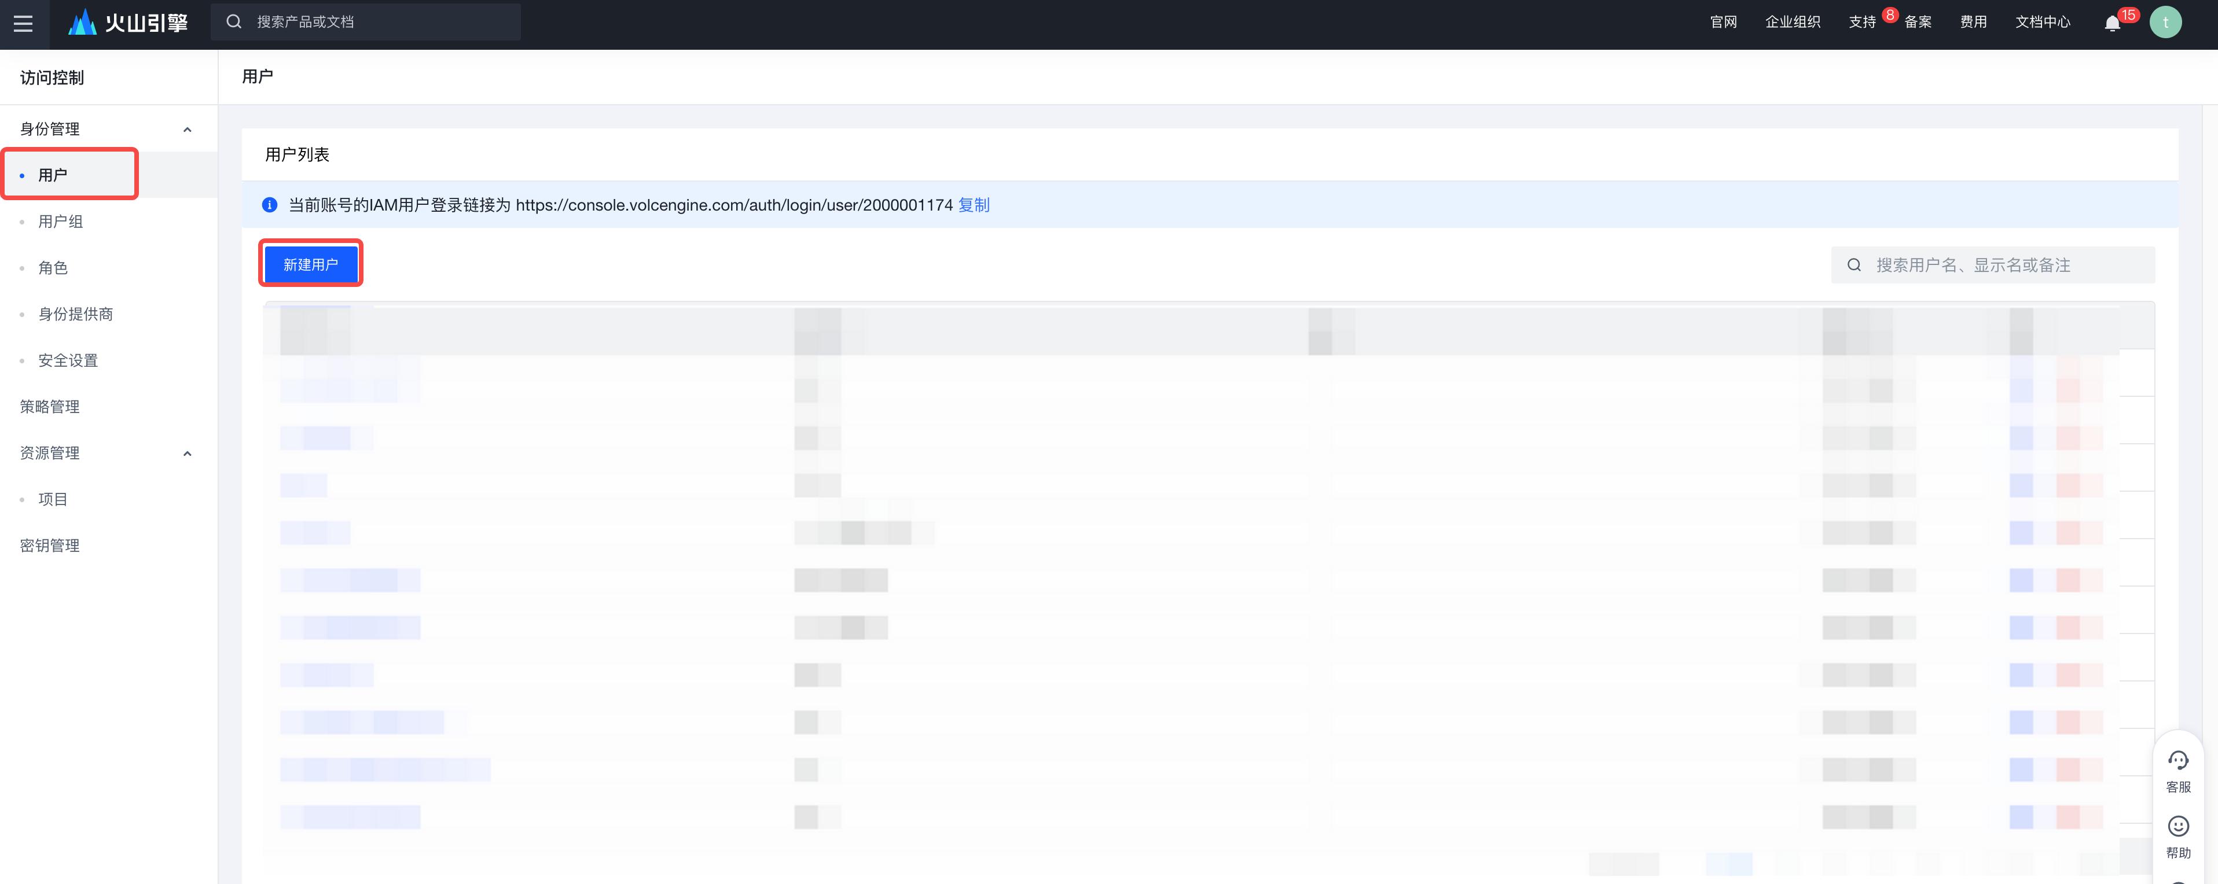The image size is (2218, 884).
Task: Open 策略管理 menu item
Action: point(50,406)
